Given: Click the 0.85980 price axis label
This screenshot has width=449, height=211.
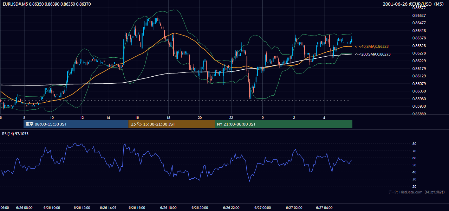Looking at the screenshot, I should (x=419, y=99).
